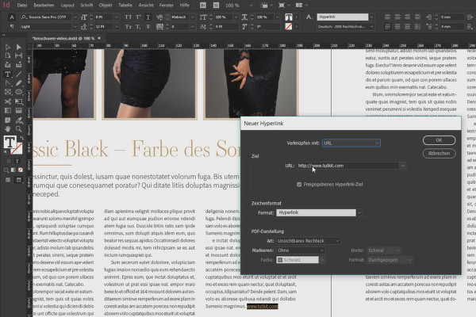
Task: Select the Type tool in toolbox
Action: [x=8, y=74]
